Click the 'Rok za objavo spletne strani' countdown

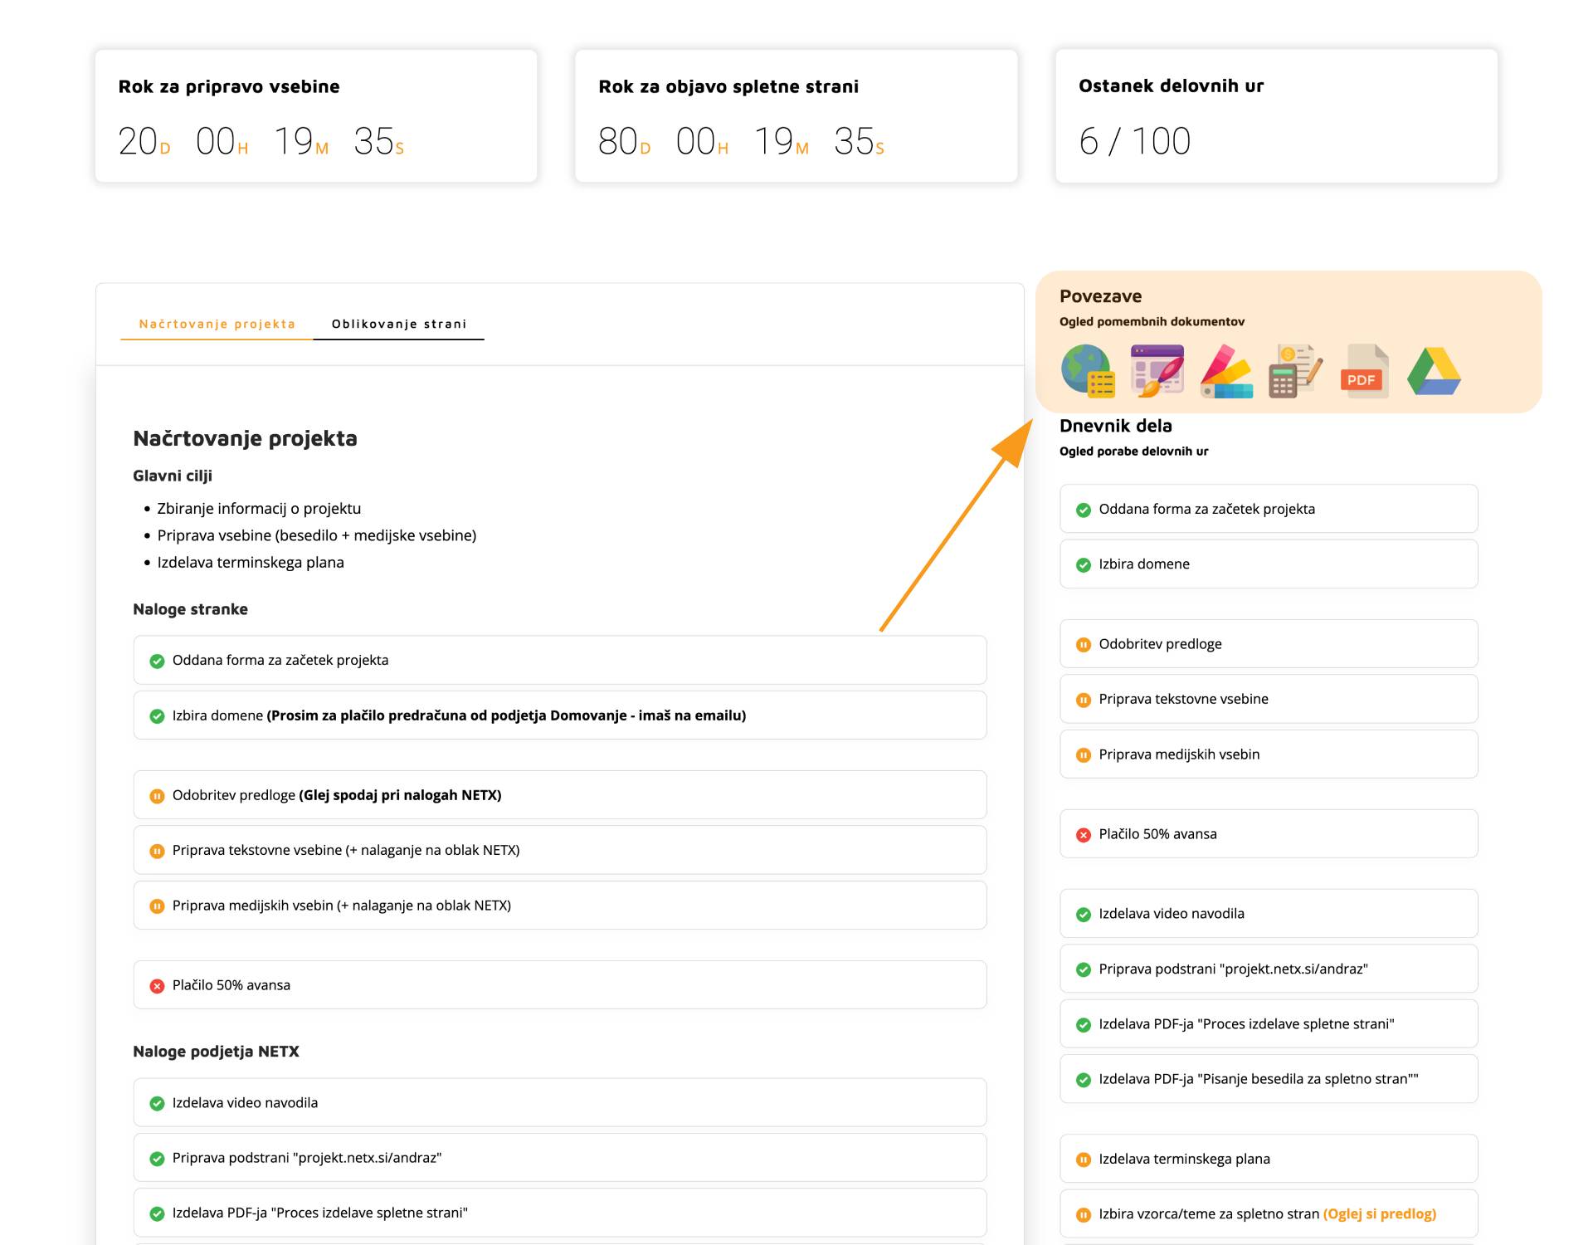(x=795, y=115)
